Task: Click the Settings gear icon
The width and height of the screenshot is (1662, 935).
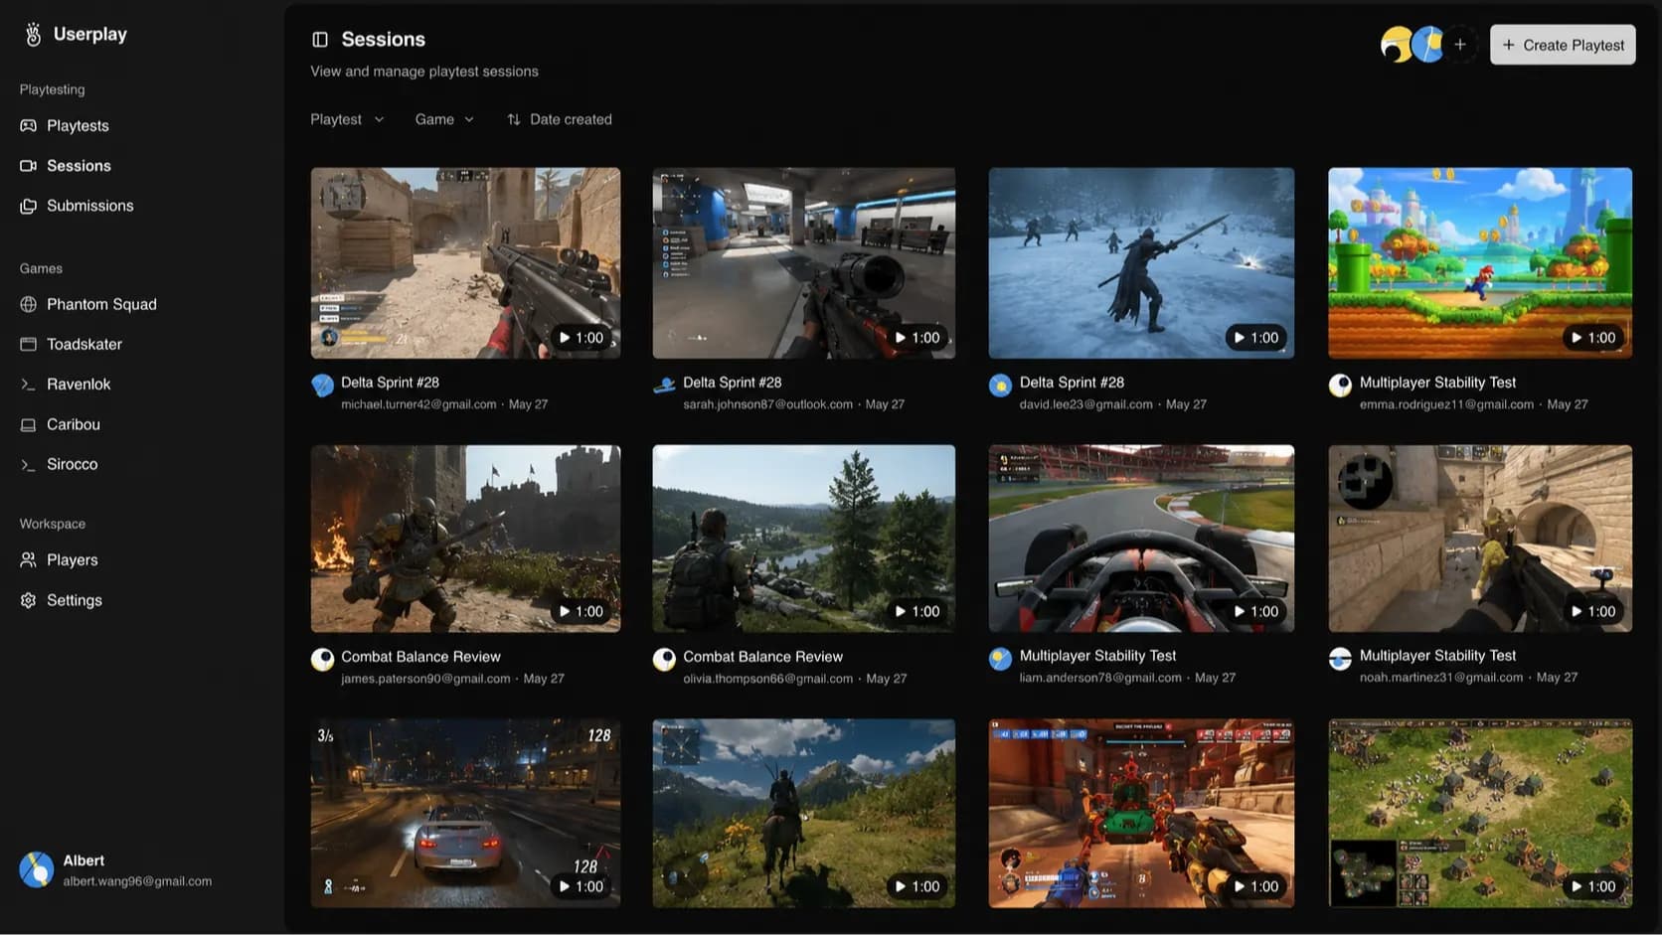Action: (28, 600)
